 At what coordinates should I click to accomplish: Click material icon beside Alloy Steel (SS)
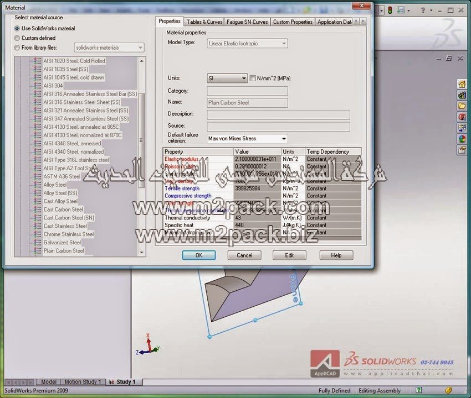coord(37,193)
